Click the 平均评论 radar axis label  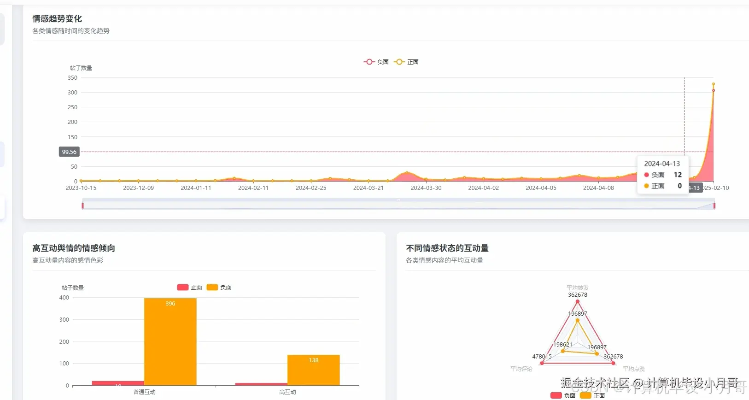point(521,369)
